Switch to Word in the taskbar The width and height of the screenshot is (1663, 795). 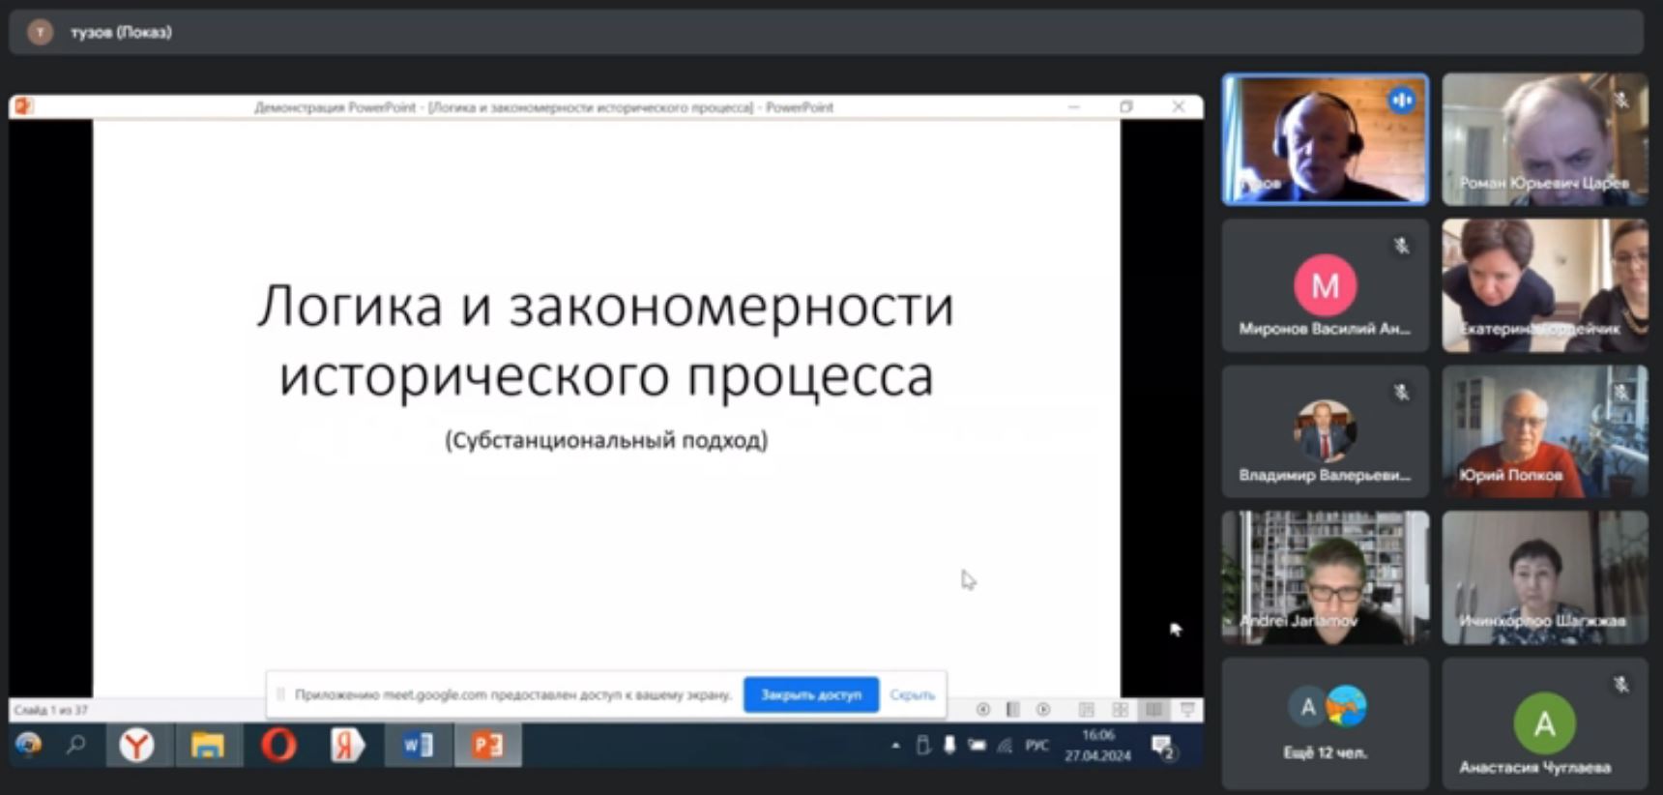coord(418,745)
